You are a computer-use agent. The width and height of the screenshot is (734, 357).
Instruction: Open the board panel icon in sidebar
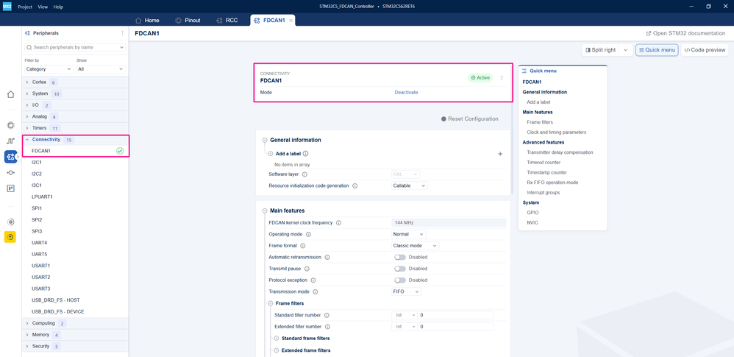[10, 188]
